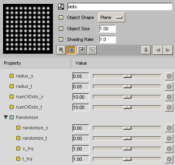Click the radius_s slider handle

click(x=127, y=76)
